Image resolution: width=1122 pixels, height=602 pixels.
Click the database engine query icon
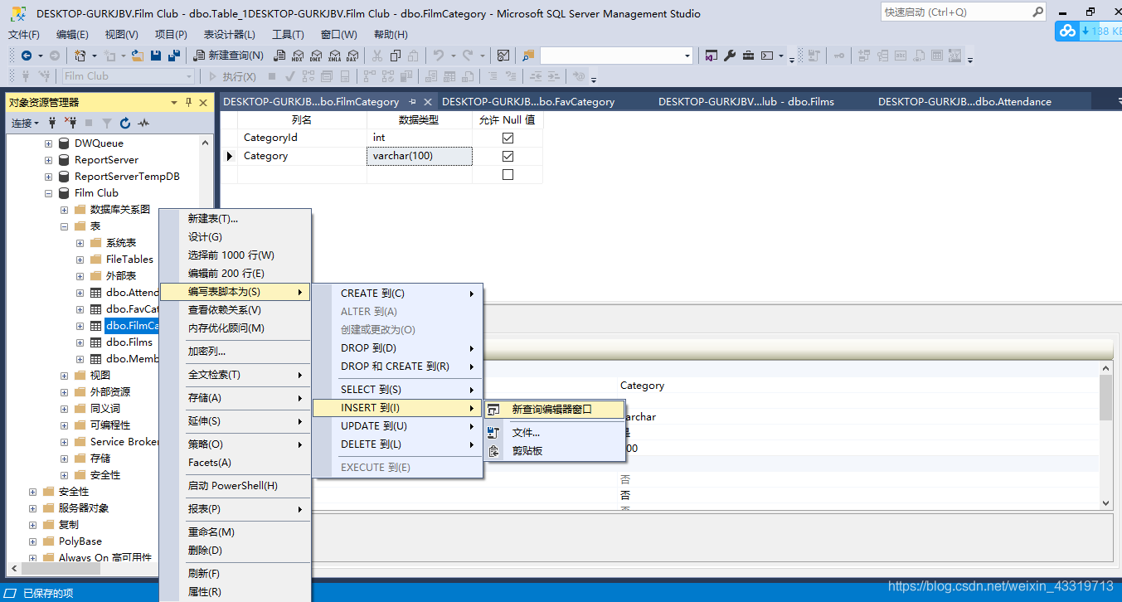[279, 56]
